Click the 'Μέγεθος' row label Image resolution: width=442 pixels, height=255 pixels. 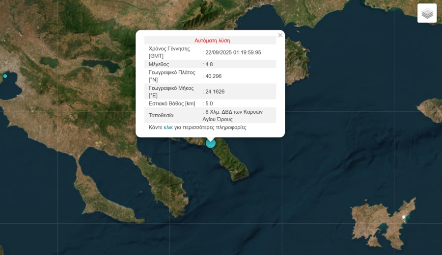coord(159,64)
